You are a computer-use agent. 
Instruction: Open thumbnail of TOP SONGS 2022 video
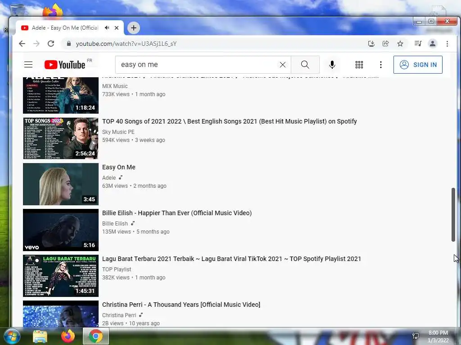tap(61, 138)
